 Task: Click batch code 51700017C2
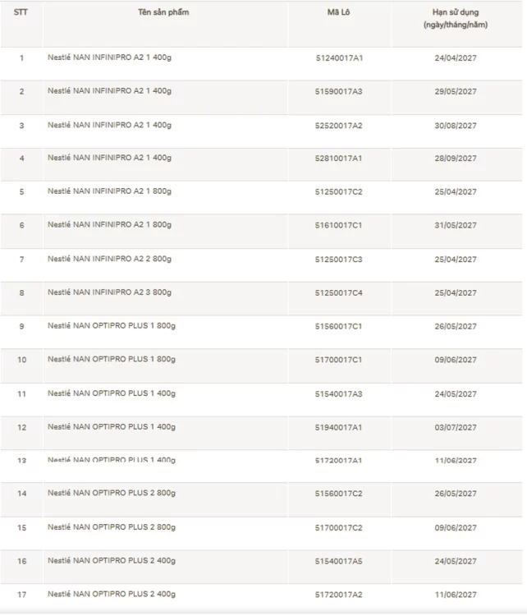[339, 527]
